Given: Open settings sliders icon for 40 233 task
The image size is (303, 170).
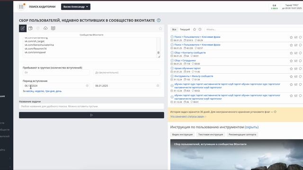Looking at the screenshot, I should click(x=296, y=45).
